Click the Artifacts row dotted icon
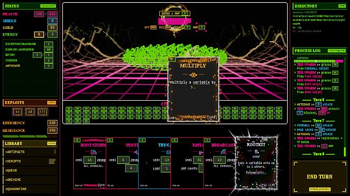Screen dimensions: 350x196 (x=55, y=152)
